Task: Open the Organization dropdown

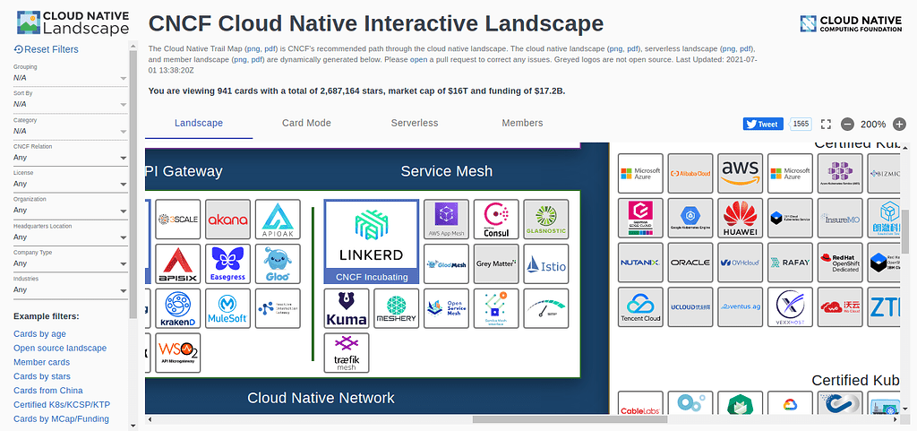Action: pyautogui.click(x=70, y=210)
